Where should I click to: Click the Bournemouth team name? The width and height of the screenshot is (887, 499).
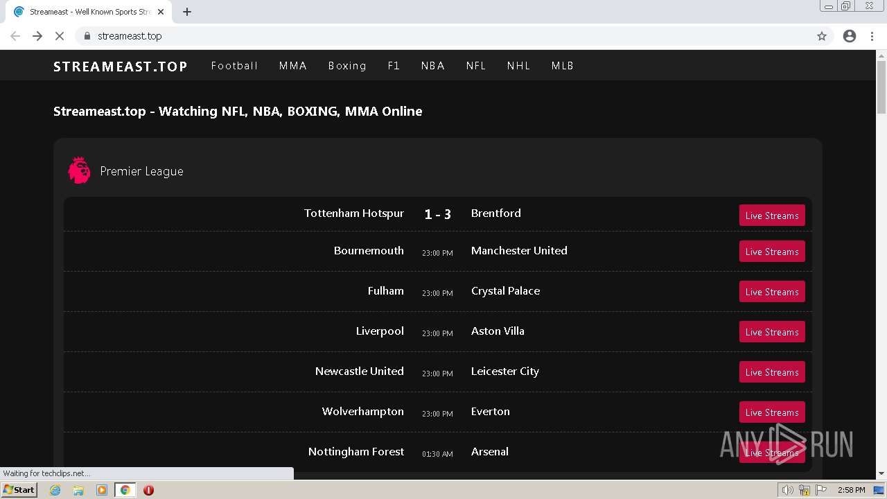click(x=369, y=251)
